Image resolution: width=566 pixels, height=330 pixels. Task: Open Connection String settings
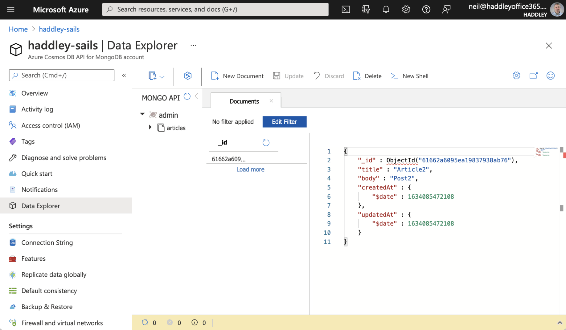coord(47,242)
